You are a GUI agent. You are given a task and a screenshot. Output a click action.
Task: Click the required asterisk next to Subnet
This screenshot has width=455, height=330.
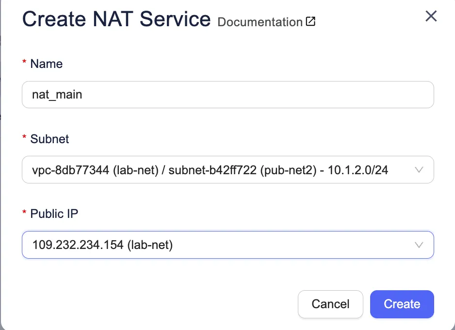pos(24,139)
